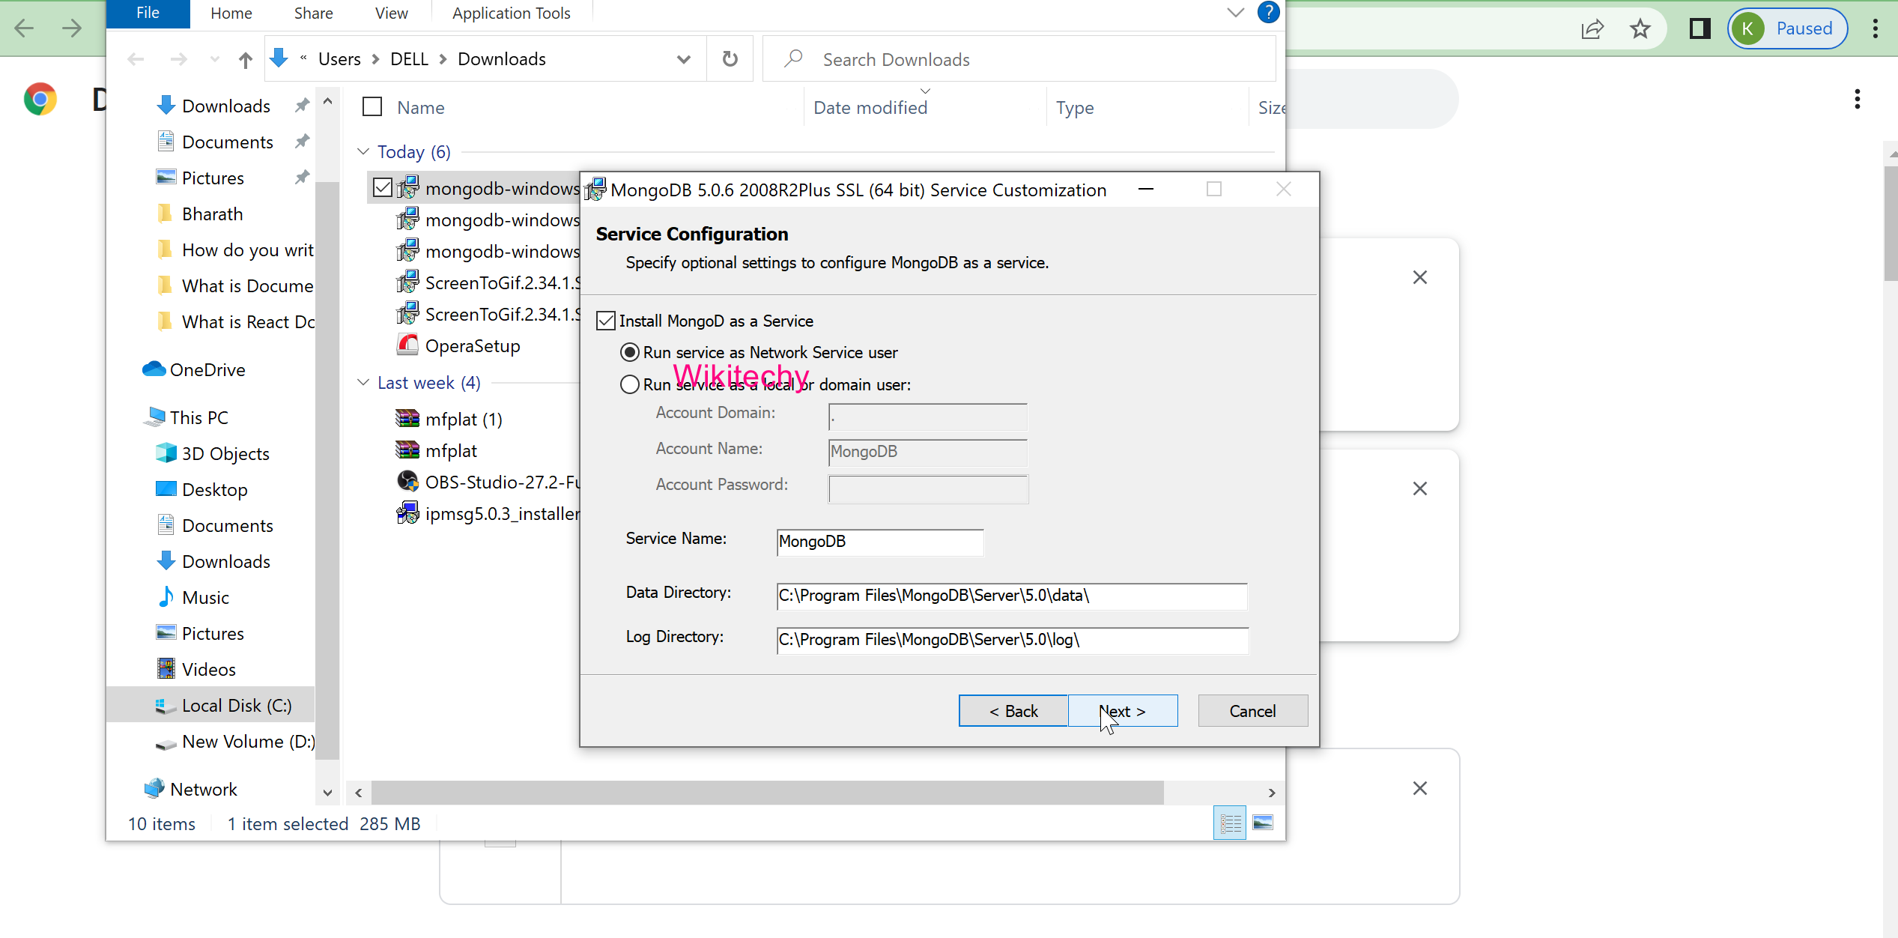The height and width of the screenshot is (938, 1898).
Task: Open the File menu tab
Action: pyautogui.click(x=148, y=13)
